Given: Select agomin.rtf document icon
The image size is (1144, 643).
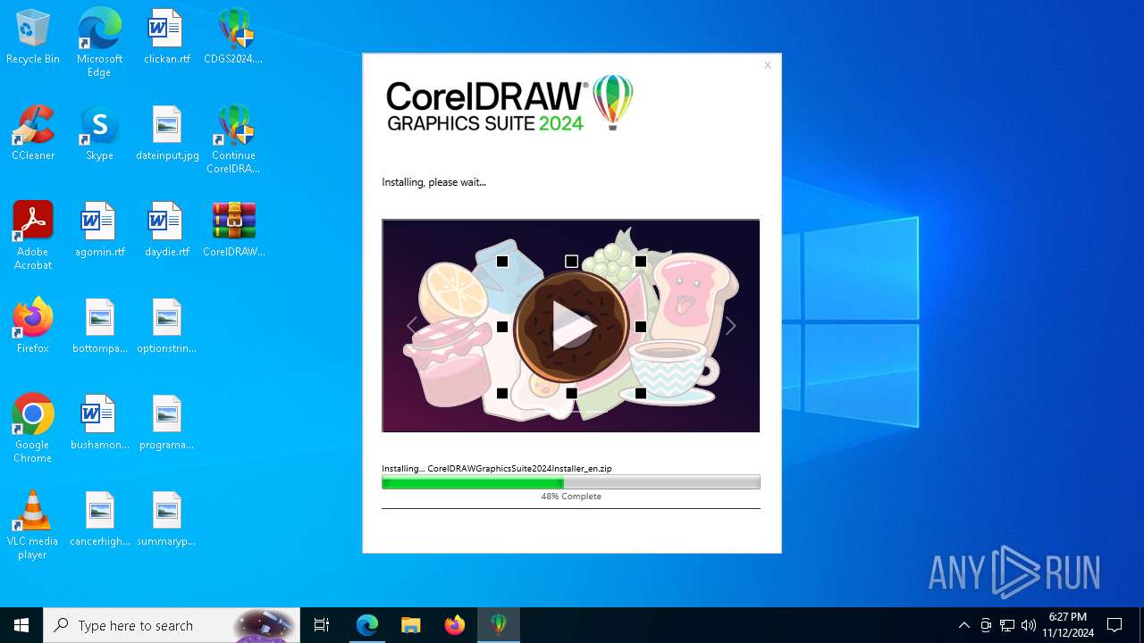Looking at the screenshot, I should pyautogui.click(x=99, y=230).
